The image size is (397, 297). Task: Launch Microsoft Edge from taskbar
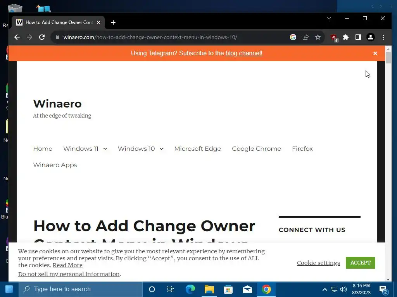tap(190, 289)
